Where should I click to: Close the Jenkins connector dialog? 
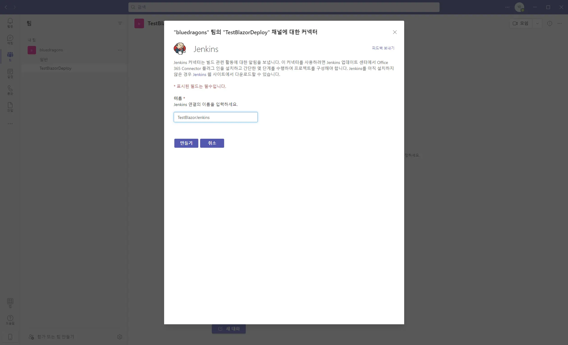point(395,32)
